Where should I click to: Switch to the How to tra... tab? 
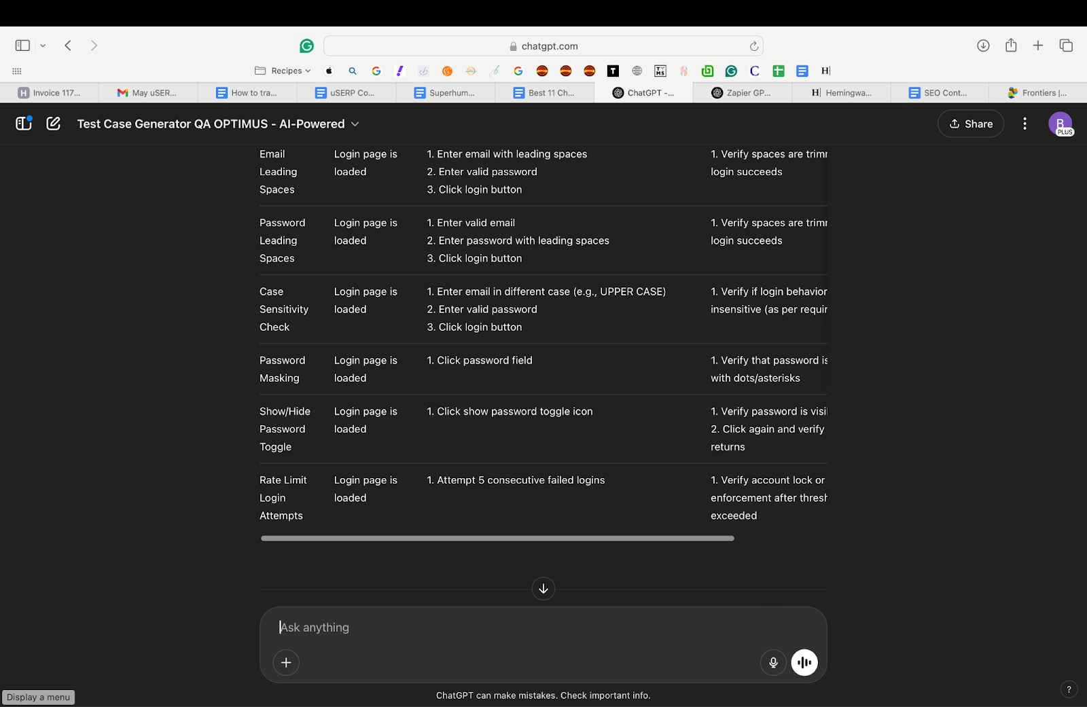coord(247,92)
